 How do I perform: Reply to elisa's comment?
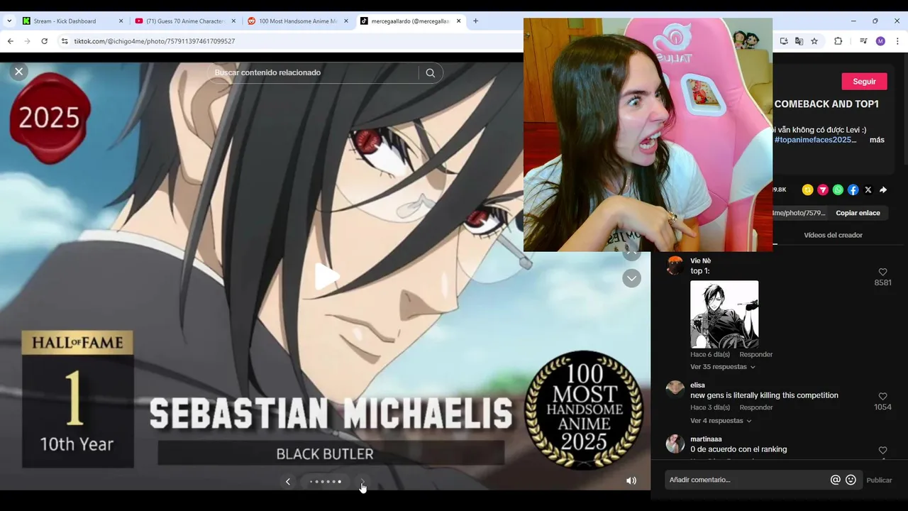(x=755, y=407)
